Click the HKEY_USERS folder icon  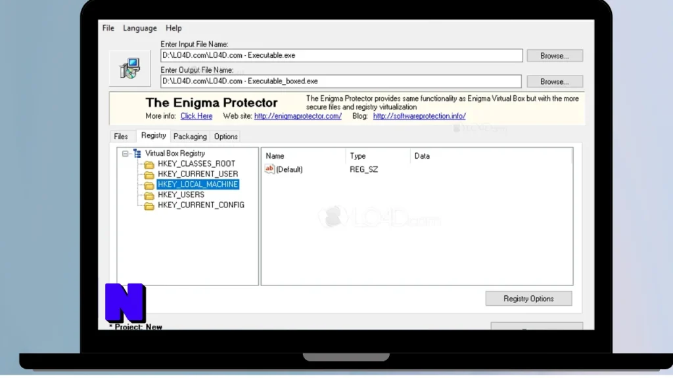(x=149, y=195)
